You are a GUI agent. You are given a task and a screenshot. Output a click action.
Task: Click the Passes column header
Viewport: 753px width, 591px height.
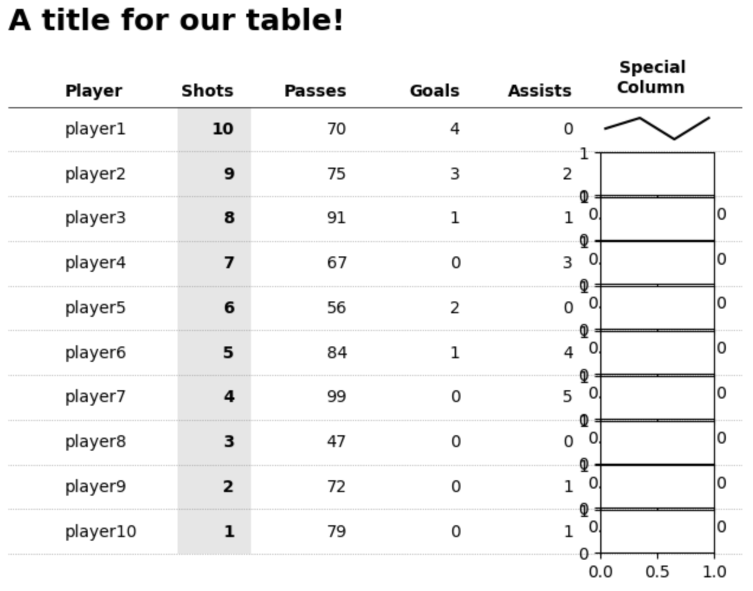[x=315, y=91]
